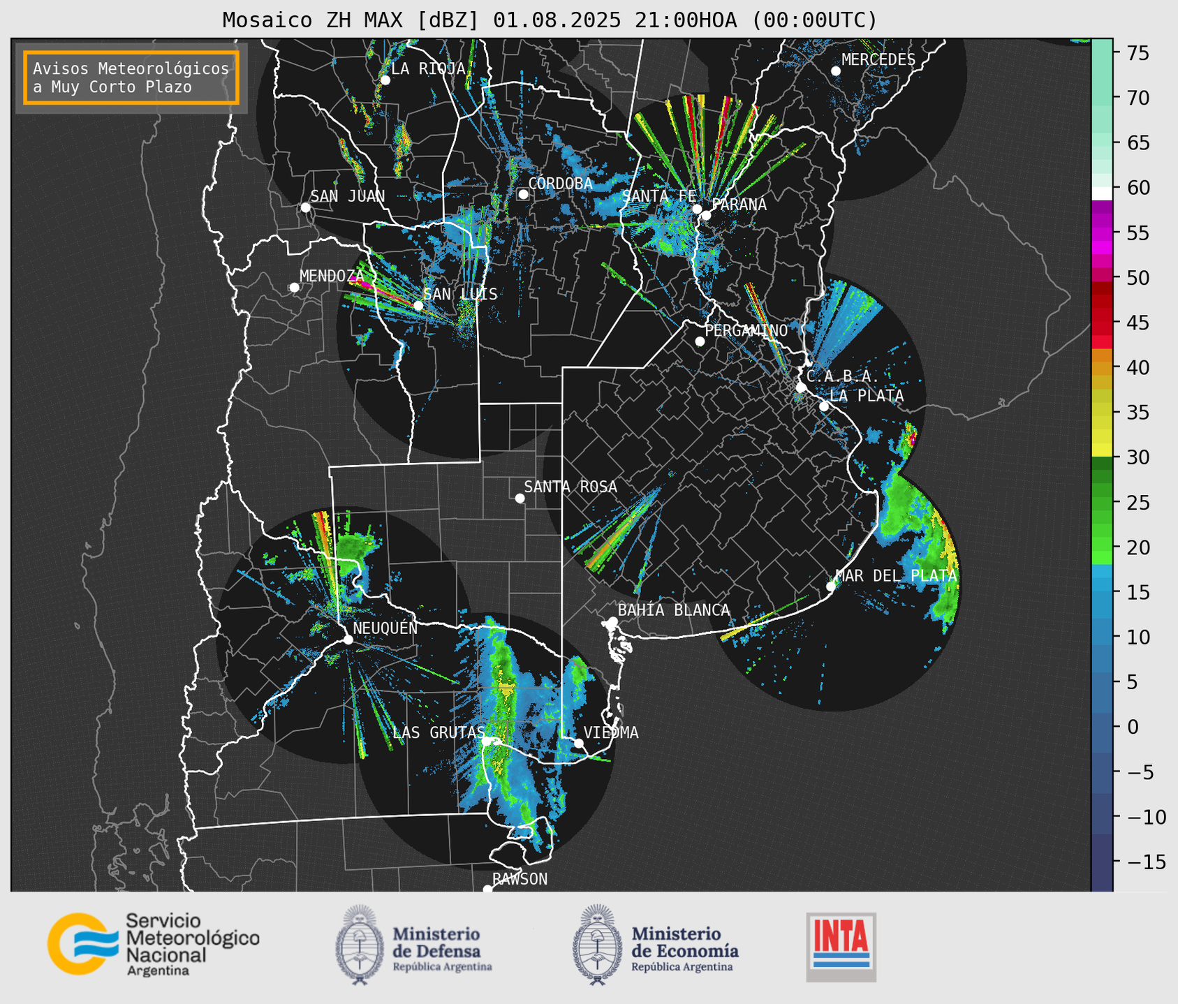Click the Ministerio de Economía emblem
This screenshot has width=1178, height=1004.
pyautogui.click(x=597, y=945)
